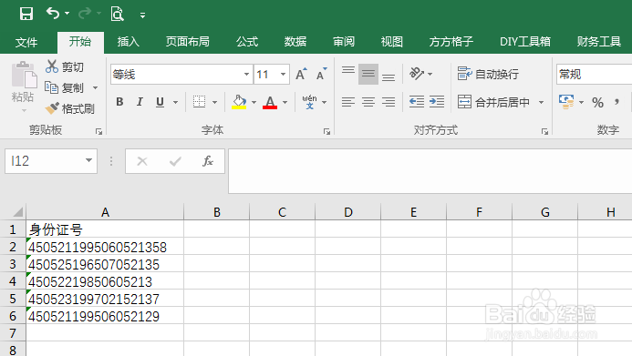Screen dimensions: 632x356
Task: Open the 财务工具 tab
Action: coord(598,42)
